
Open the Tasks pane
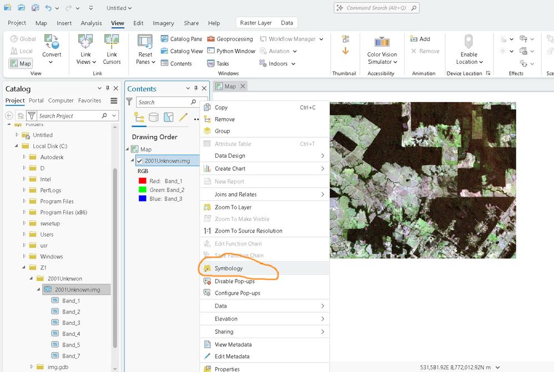tap(218, 63)
